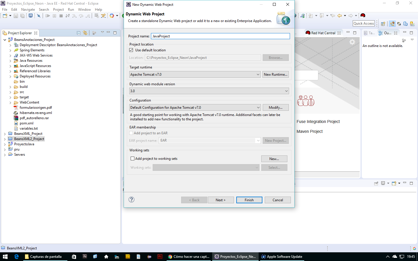The image size is (418, 261).
Task: Toggle Link with Editor in Project Explorer
Action: coord(85,33)
